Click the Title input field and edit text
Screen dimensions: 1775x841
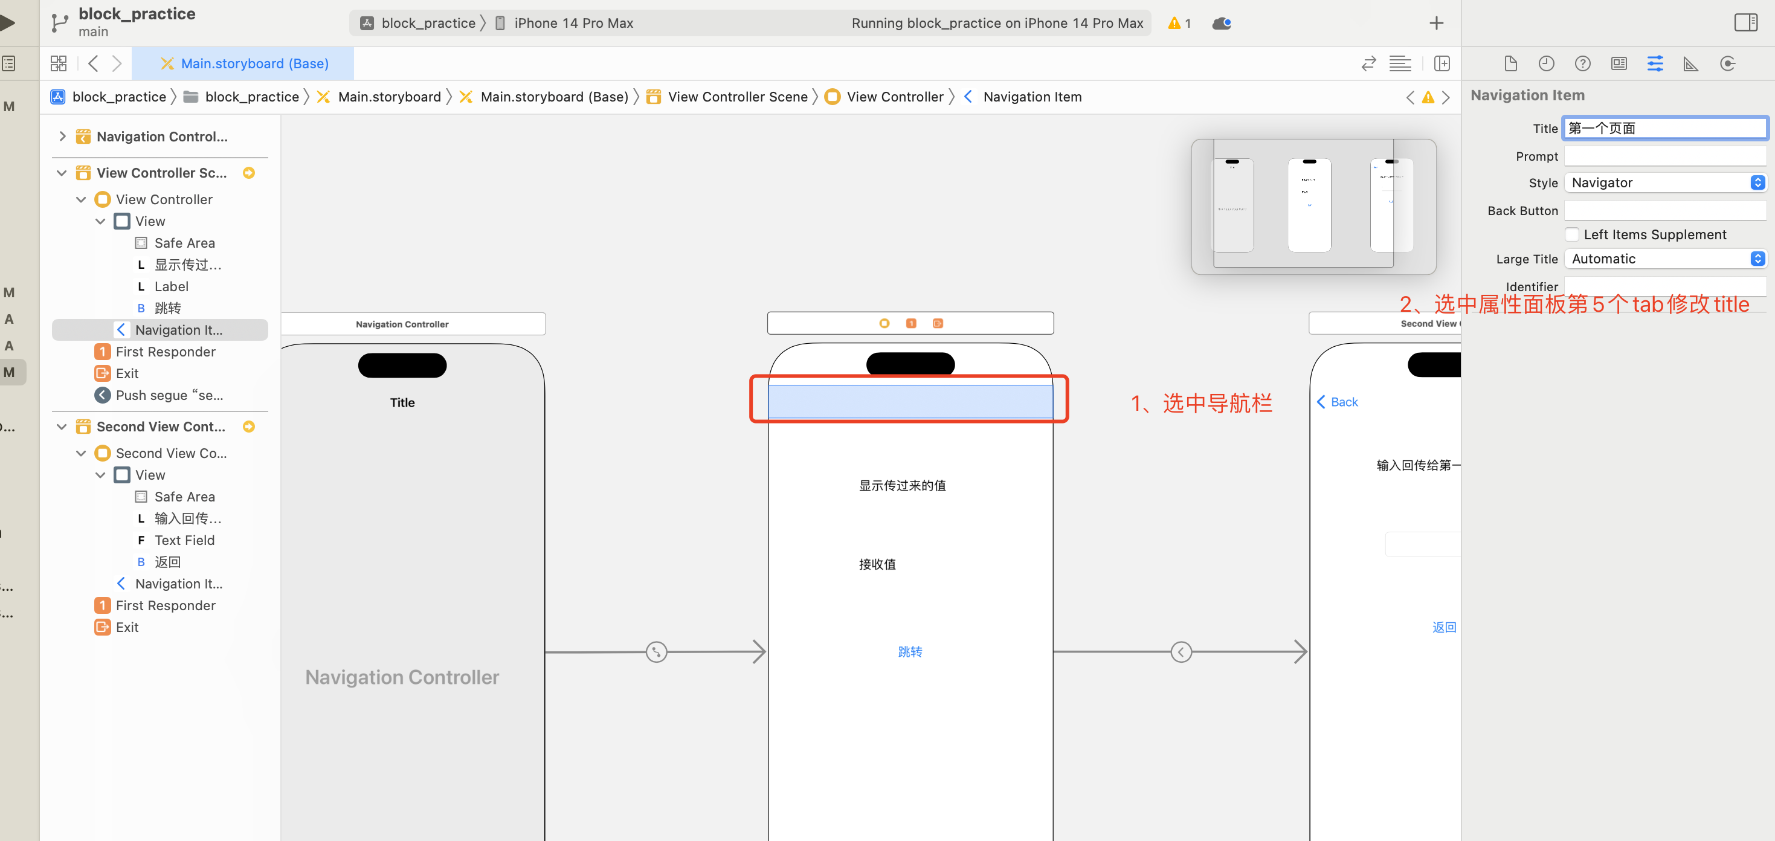pyautogui.click(x=1665, y=128)
